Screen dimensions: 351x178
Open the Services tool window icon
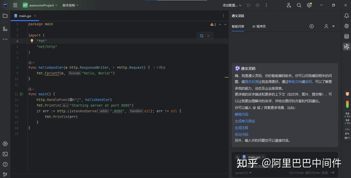click(x=5, y=144)
